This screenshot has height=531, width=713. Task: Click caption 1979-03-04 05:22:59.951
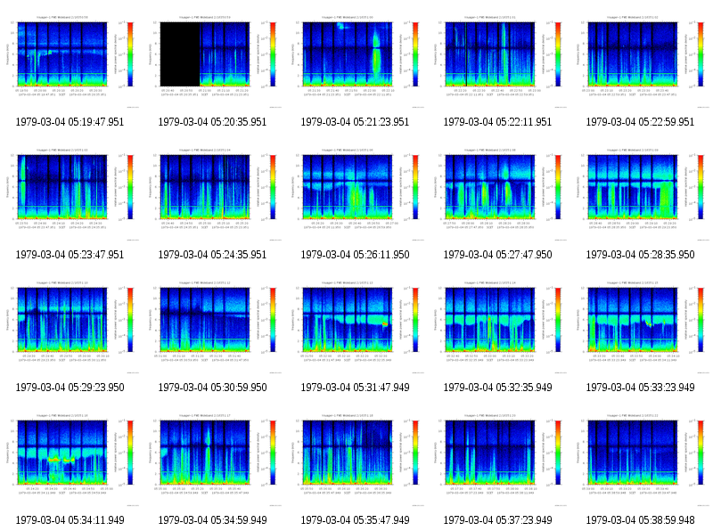640,122
